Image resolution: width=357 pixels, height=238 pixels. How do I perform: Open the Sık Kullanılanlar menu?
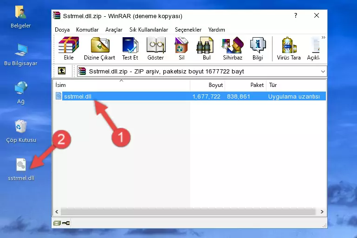(149, 30)
